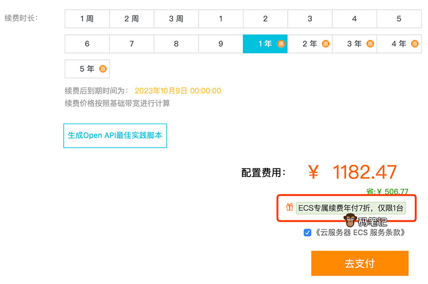Choose the 3周 renewal duration

176,19
